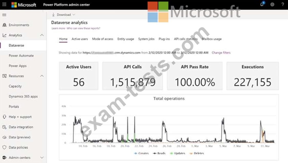This screenshot has height=163, width=288.
Task: Open Data integration page
Action: point(21,127)
